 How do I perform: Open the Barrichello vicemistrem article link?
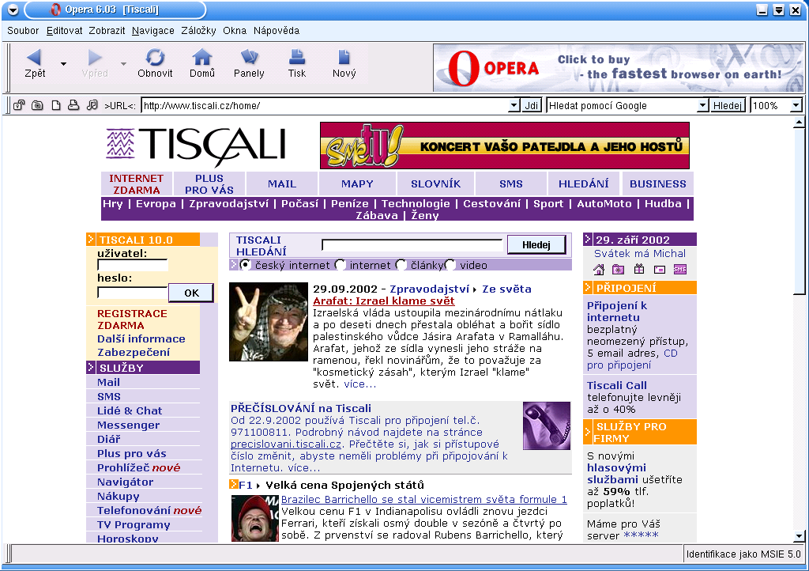pos(423,499)
